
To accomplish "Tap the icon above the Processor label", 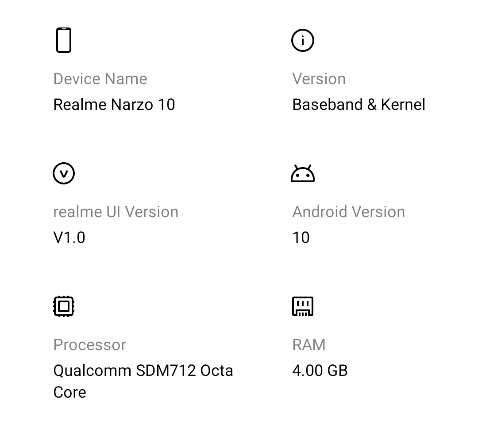I will [x=63, y=306].
